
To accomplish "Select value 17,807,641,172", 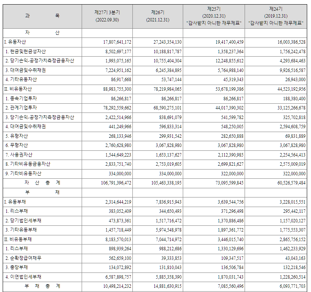I will coord(117,42).
